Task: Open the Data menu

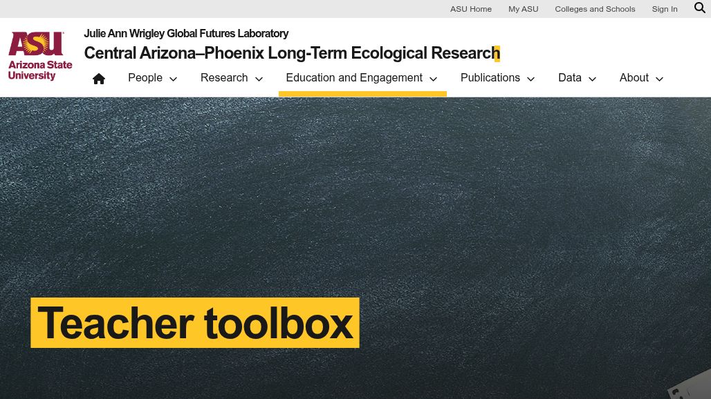Action: 570,78
